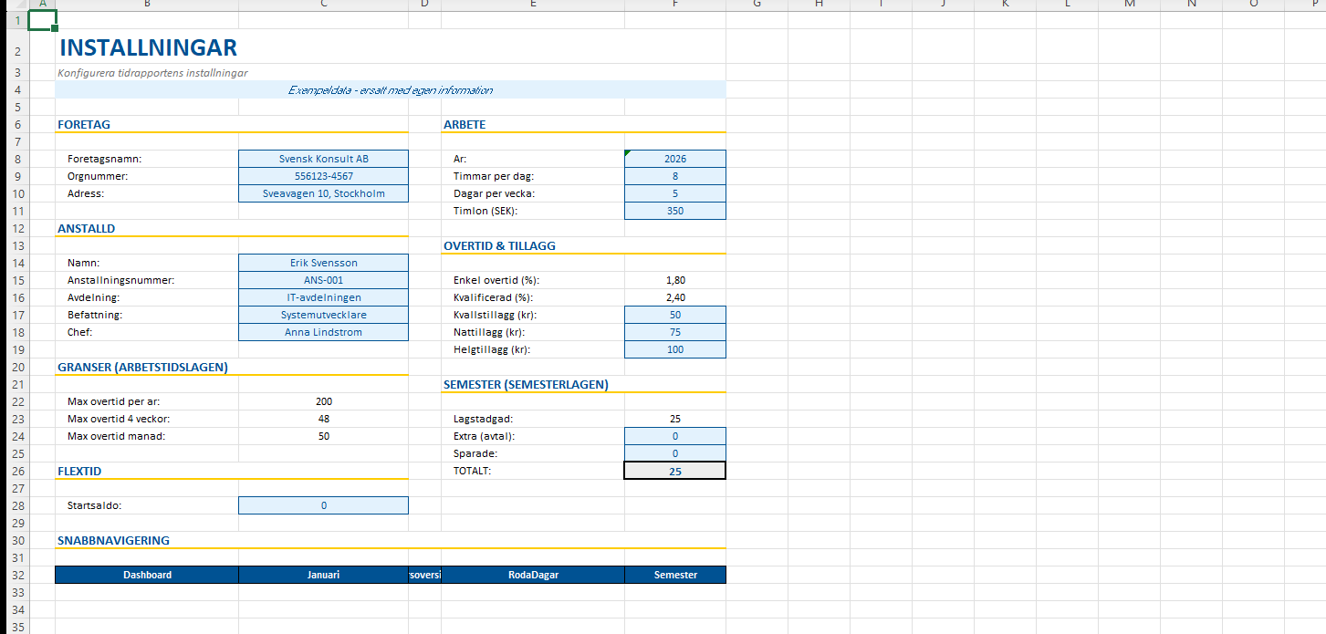Select the Foretagsnamn field Svensk Konsult AB

tap(323, 159)
